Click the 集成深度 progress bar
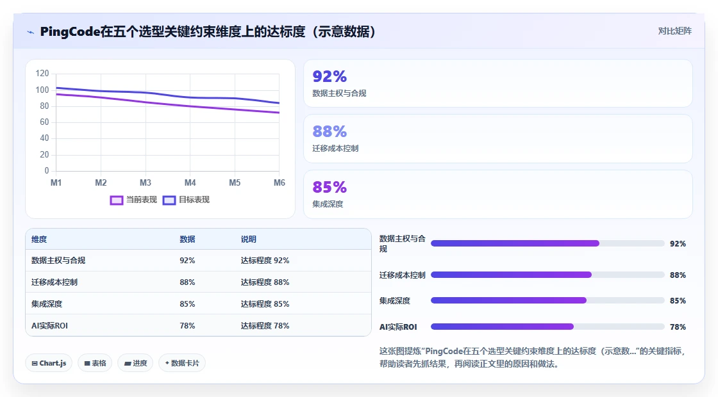 coord(547,300)
